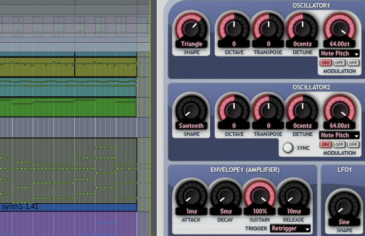Click the Envelope1 Decay knob

pos(225,196)
